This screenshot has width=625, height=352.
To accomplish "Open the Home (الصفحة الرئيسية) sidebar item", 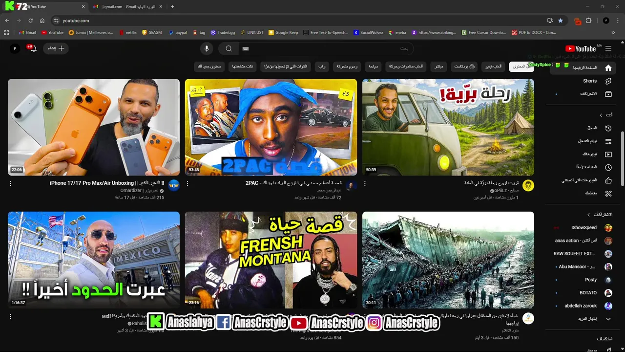I will (583, 68).
